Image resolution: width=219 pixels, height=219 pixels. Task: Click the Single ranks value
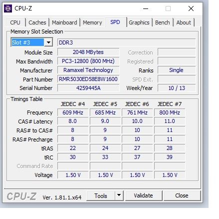[x=177, y=70]
